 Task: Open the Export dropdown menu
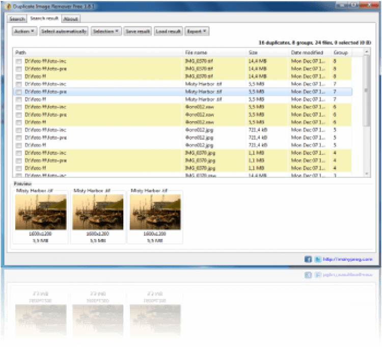tap(197, 32)
